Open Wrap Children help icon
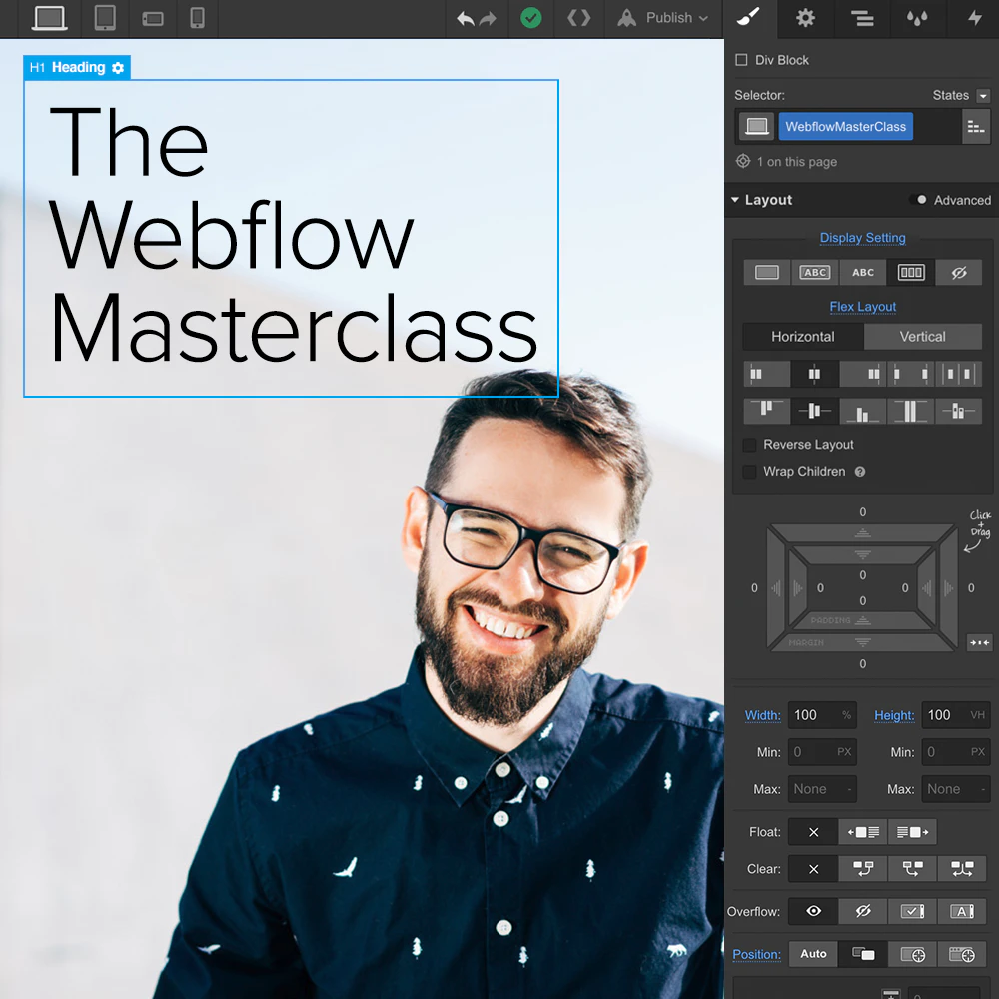 (x=860, y=472)
